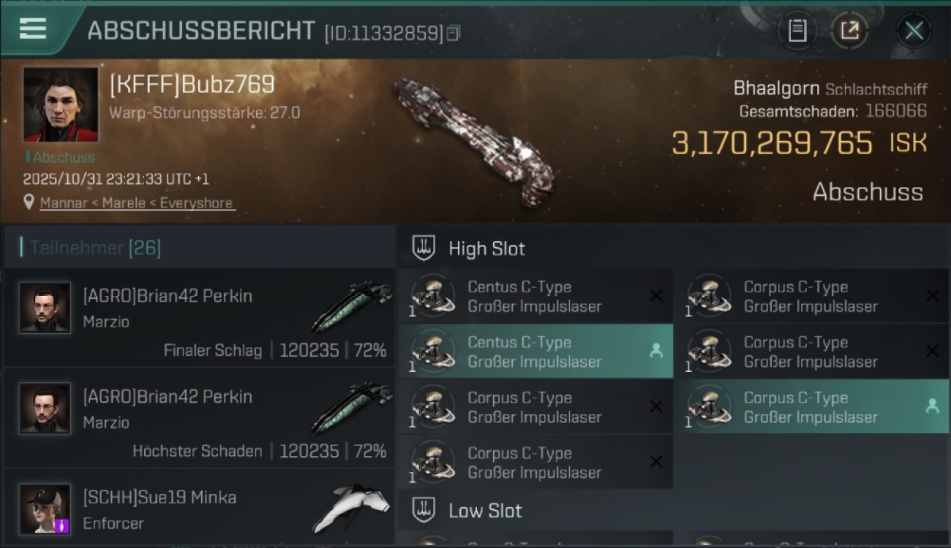Image resolution: width=951 pixels, height=548 pixels.
Task: Click the Low Slot section icon
Action: (424, 510)
